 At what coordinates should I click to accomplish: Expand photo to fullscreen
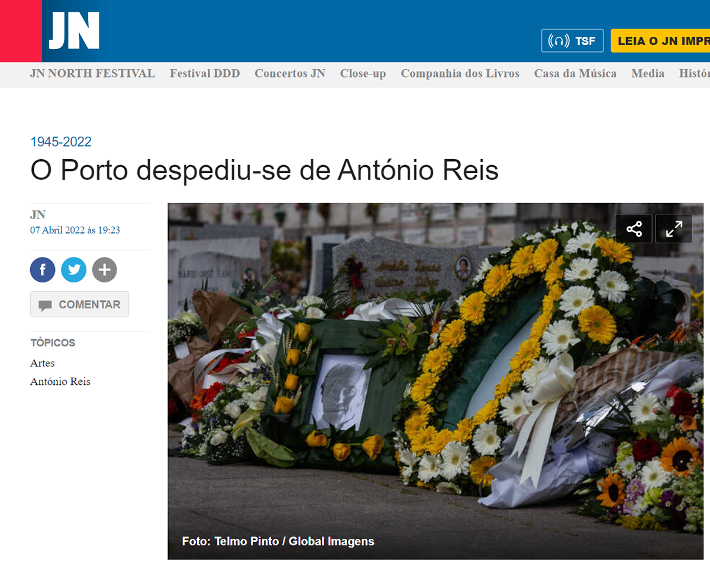[674, 228]
